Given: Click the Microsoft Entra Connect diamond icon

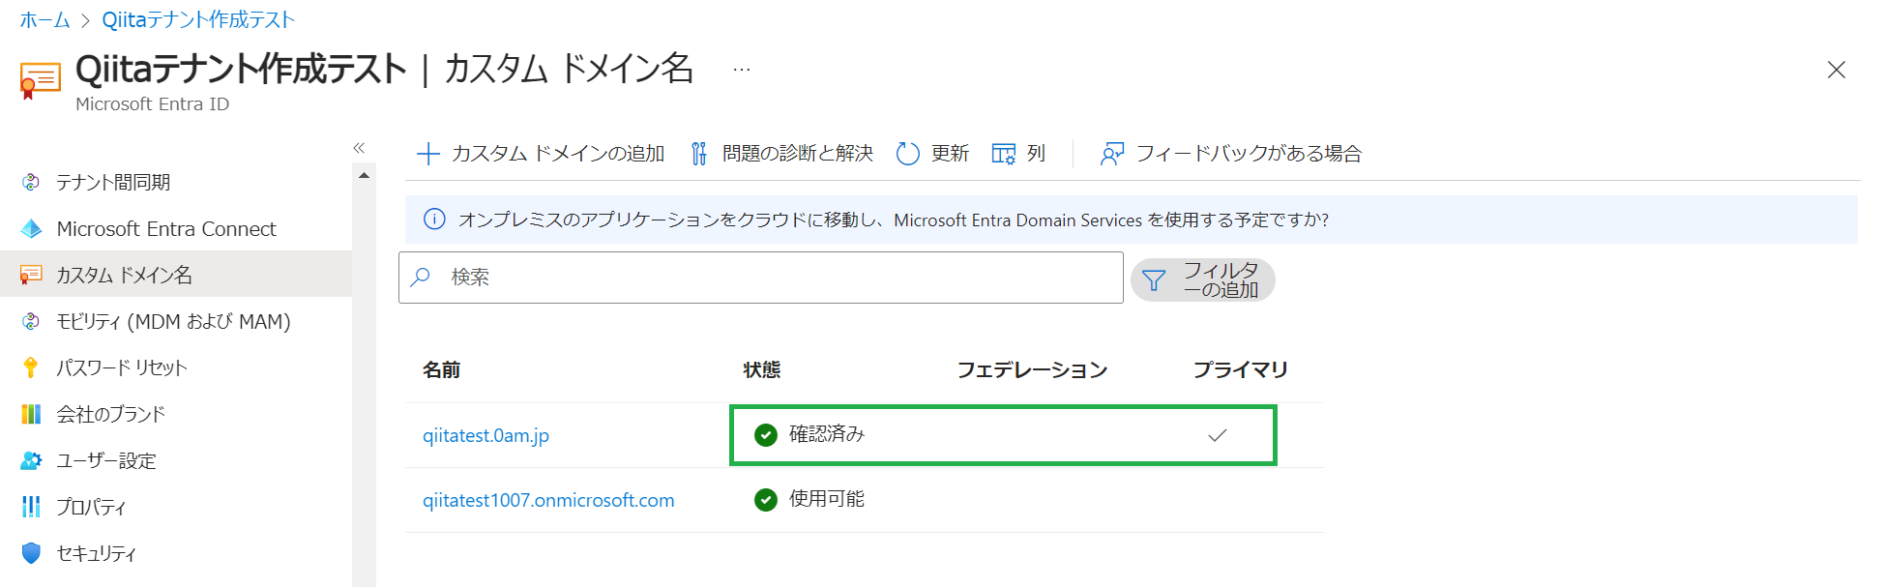Looking at the screenshot, I should click(31, 228).
